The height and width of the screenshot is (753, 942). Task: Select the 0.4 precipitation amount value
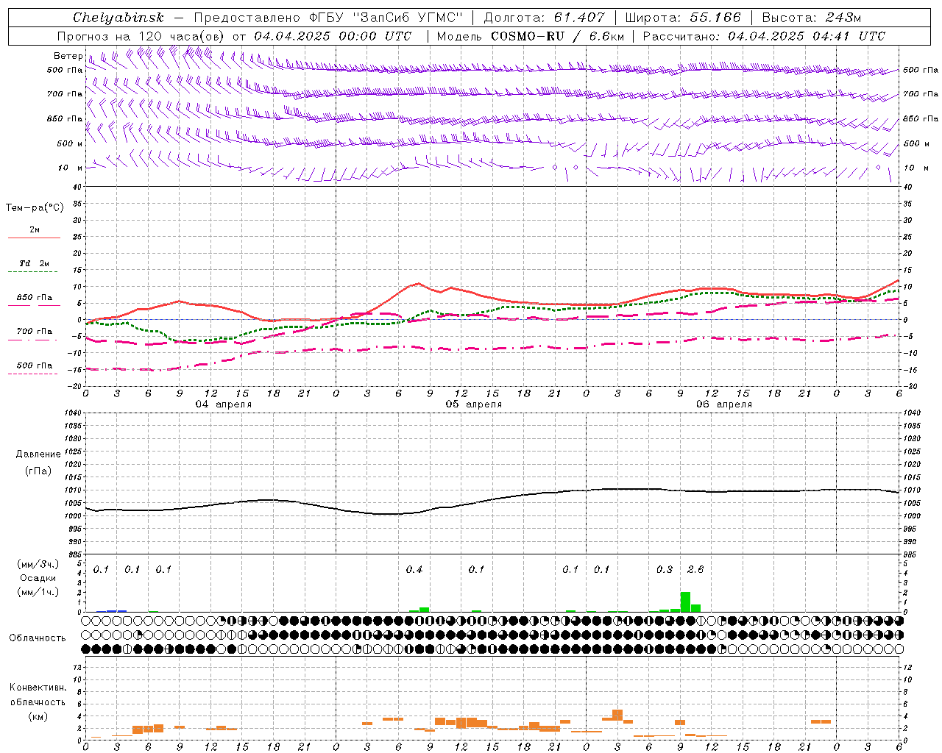(x=414, y=569)
